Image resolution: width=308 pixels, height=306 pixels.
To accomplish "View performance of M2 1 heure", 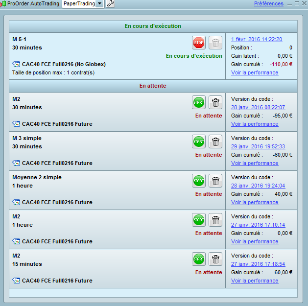I will pos(255,241).
